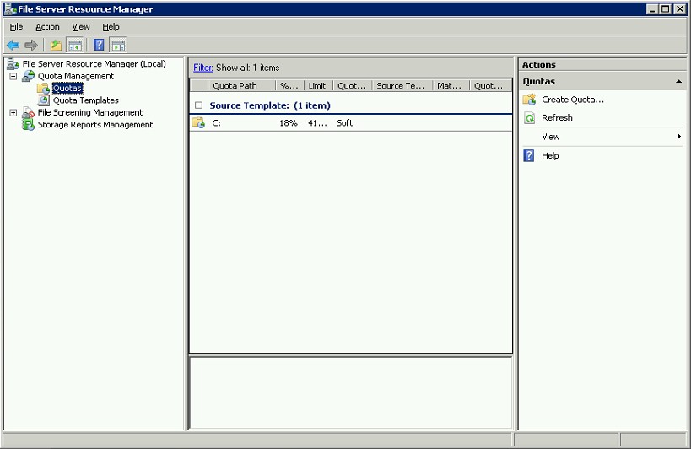Viewport: 691px width, 449px height.
Task: Click the Source Template: (1 item) heading
Action: click(270, 105)
